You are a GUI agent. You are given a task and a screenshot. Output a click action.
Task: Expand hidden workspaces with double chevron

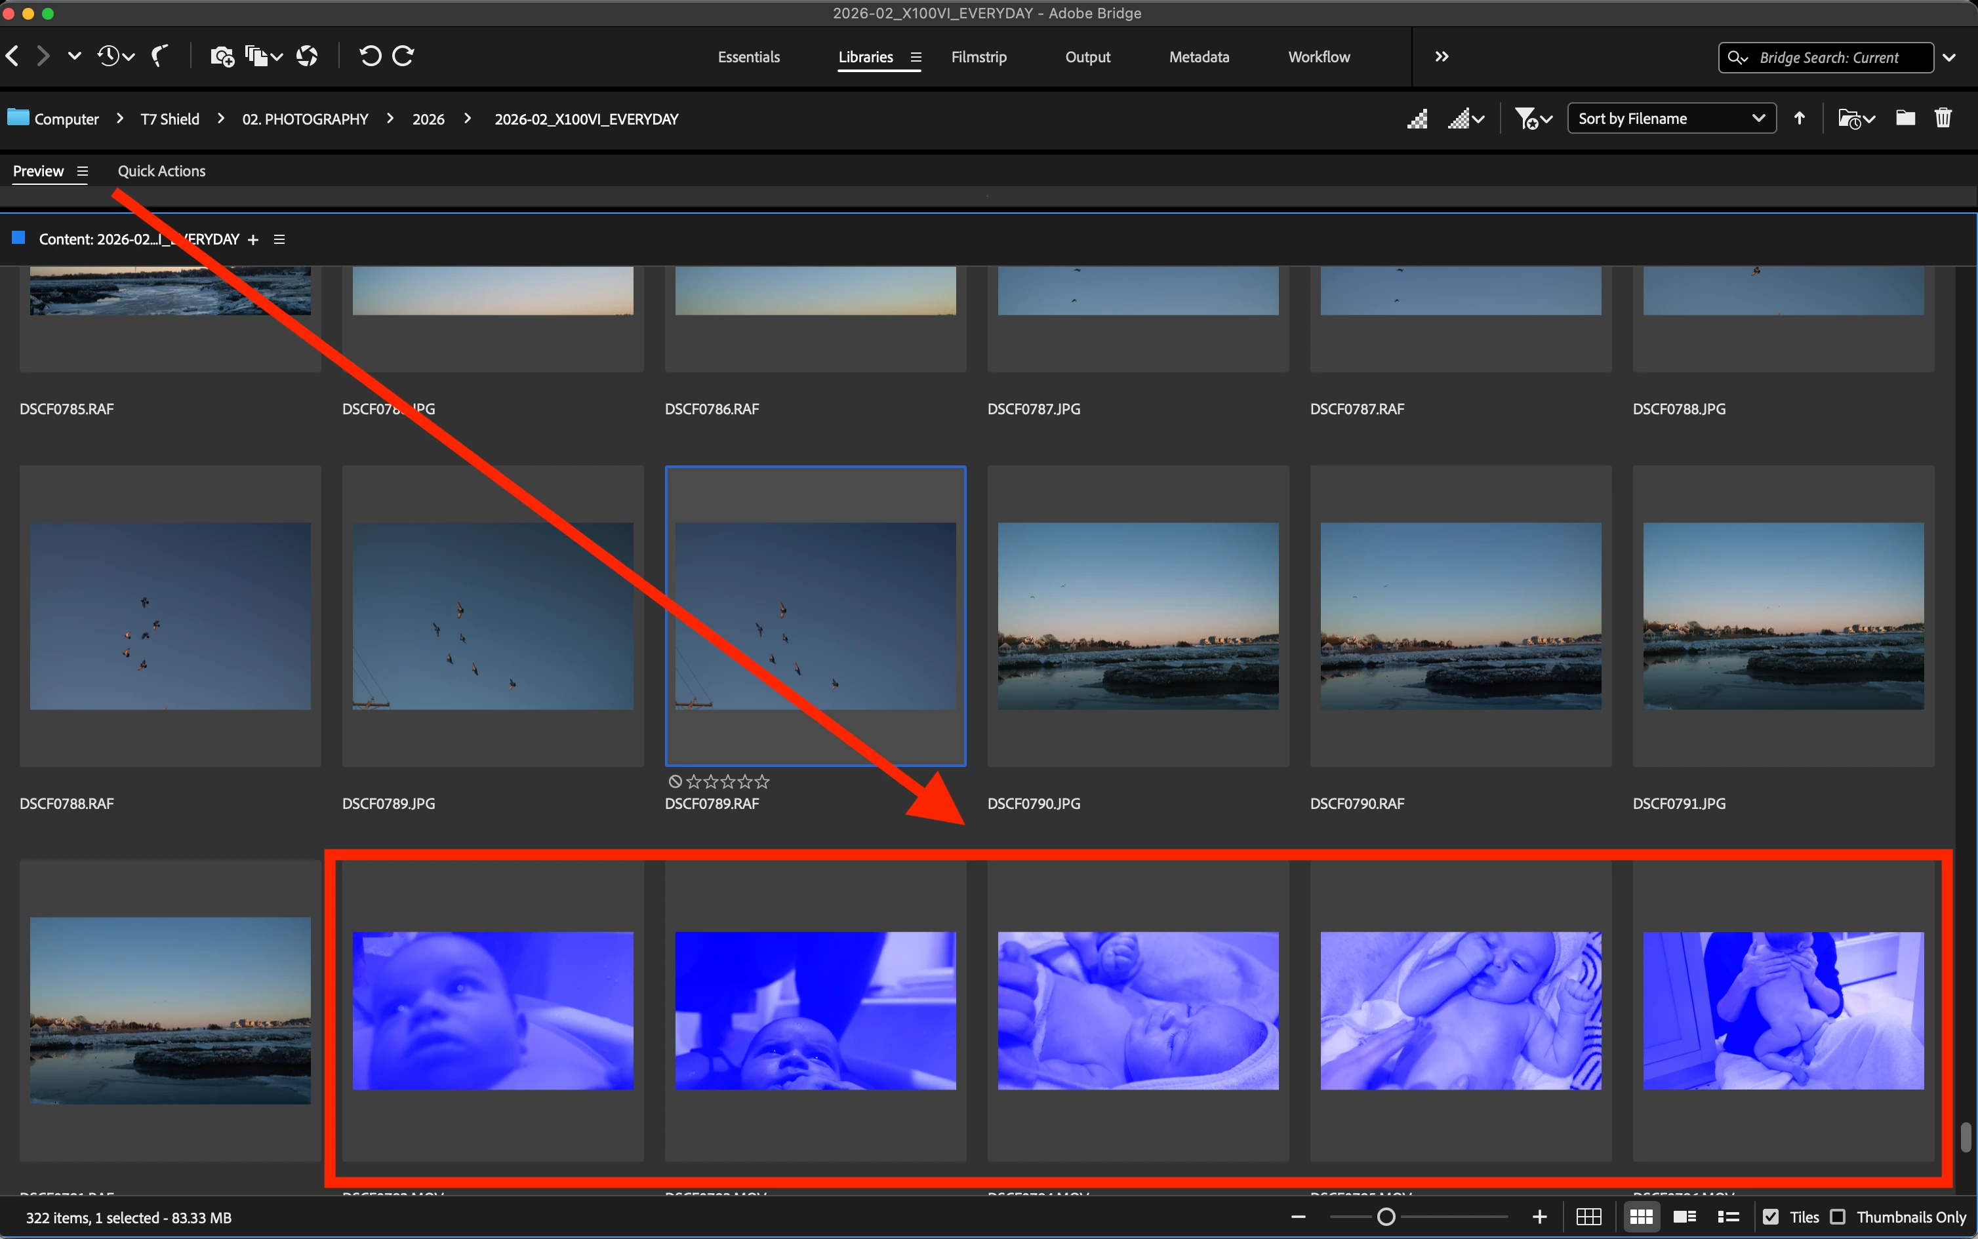[1442, 56]
